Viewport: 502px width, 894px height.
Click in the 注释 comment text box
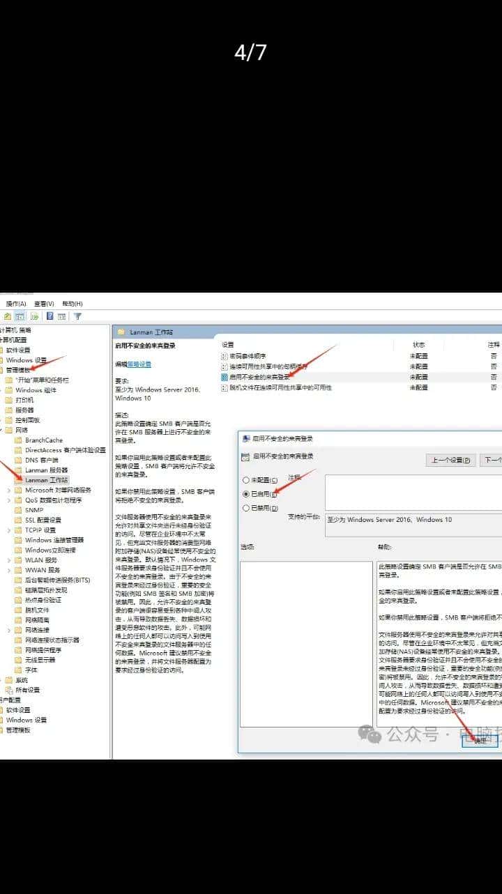413,493
